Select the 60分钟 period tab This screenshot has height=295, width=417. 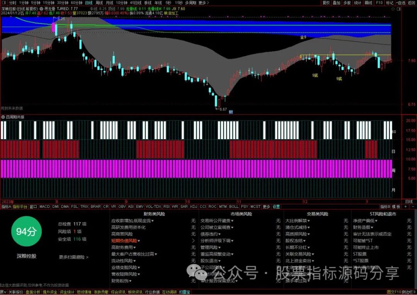point(76,3)
